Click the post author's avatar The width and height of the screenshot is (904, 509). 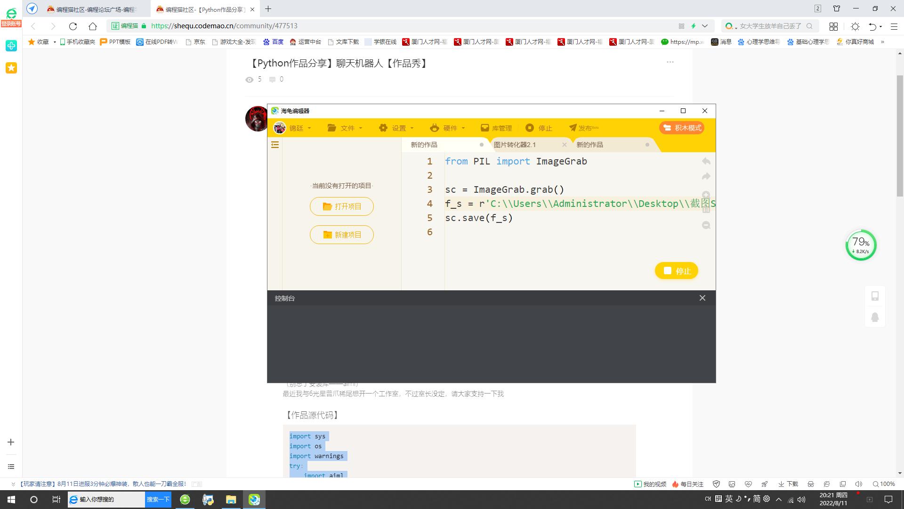256,118
